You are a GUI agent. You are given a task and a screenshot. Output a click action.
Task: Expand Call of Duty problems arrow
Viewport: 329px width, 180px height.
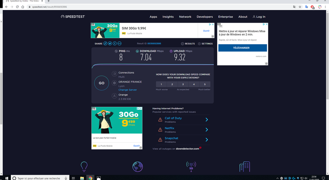[207, 120]
